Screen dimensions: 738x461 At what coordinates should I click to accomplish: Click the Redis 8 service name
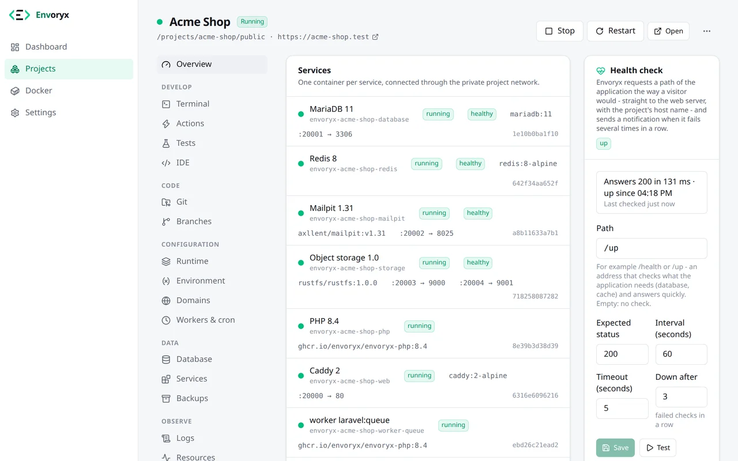(x=323, y=158)
